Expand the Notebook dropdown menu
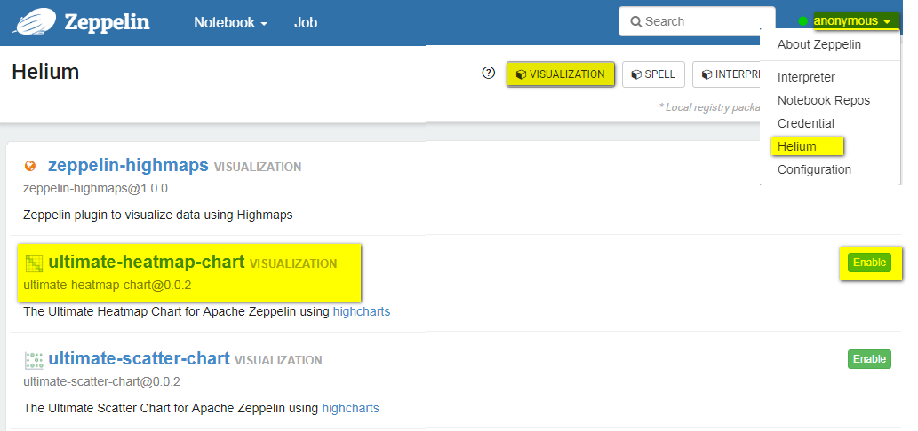The image size is (918, 431). click(231, 23)
